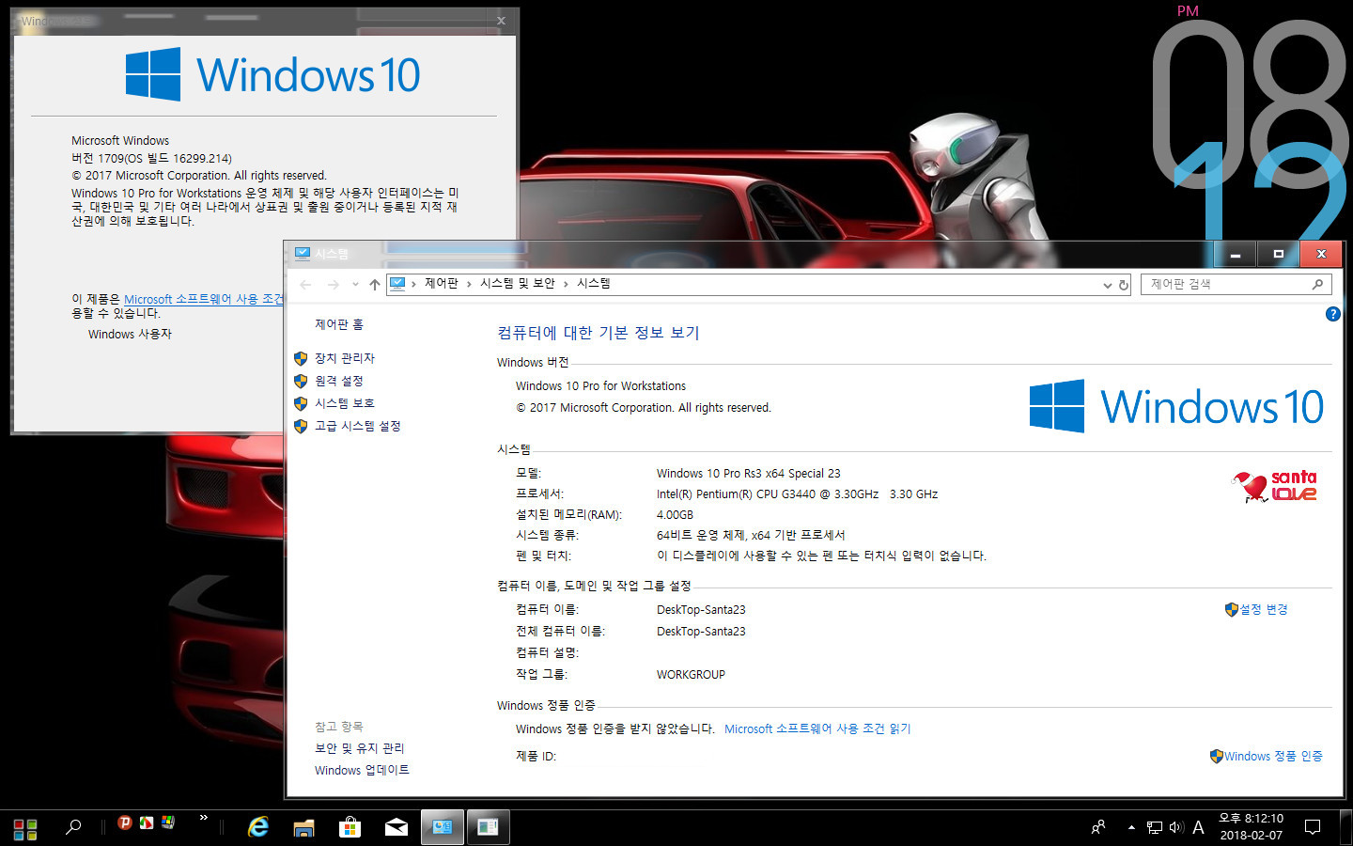Select 시스템 breadcrumb segment
This screenshot has height=846, width=1353.
(594, 283)
